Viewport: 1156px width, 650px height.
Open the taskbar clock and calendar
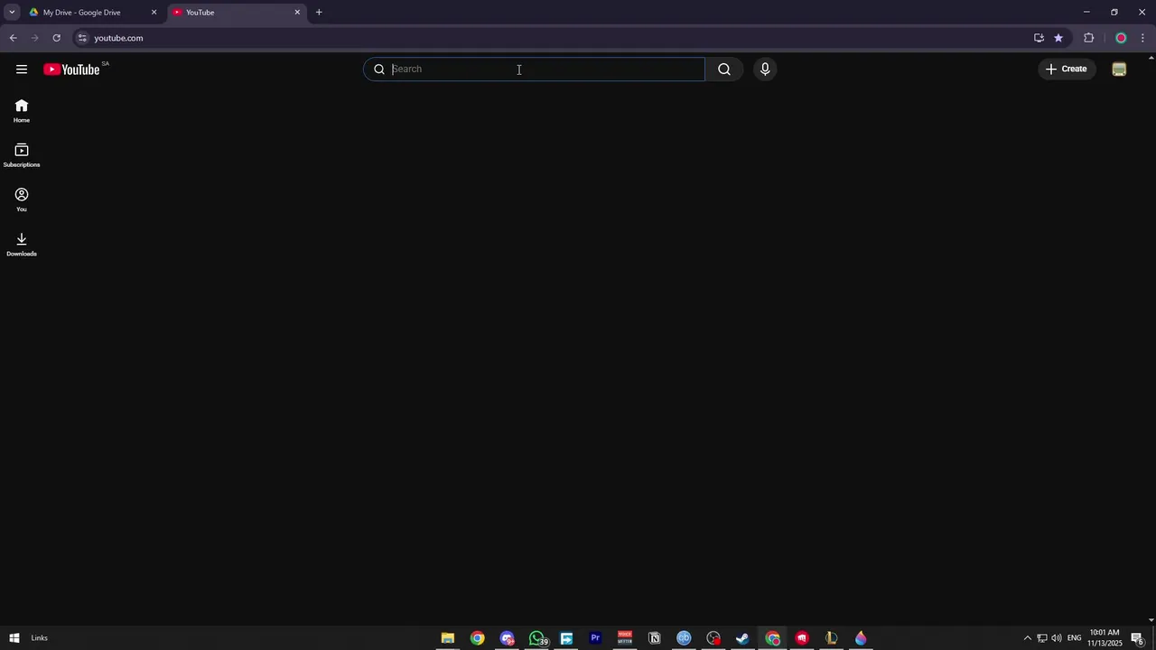coord(1105,638)
